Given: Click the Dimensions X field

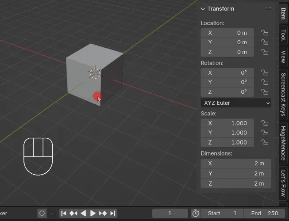Looking at the screenshot, I should tap(236, 164).
